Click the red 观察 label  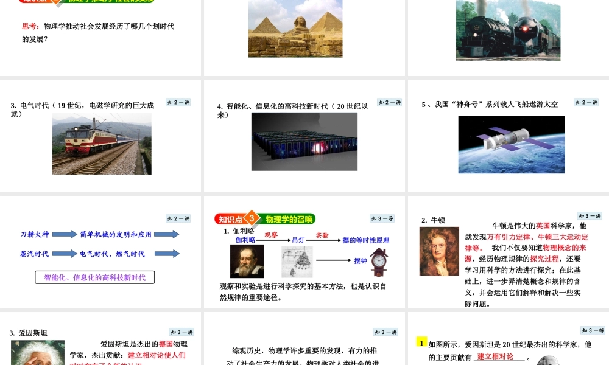click(271, 235)
